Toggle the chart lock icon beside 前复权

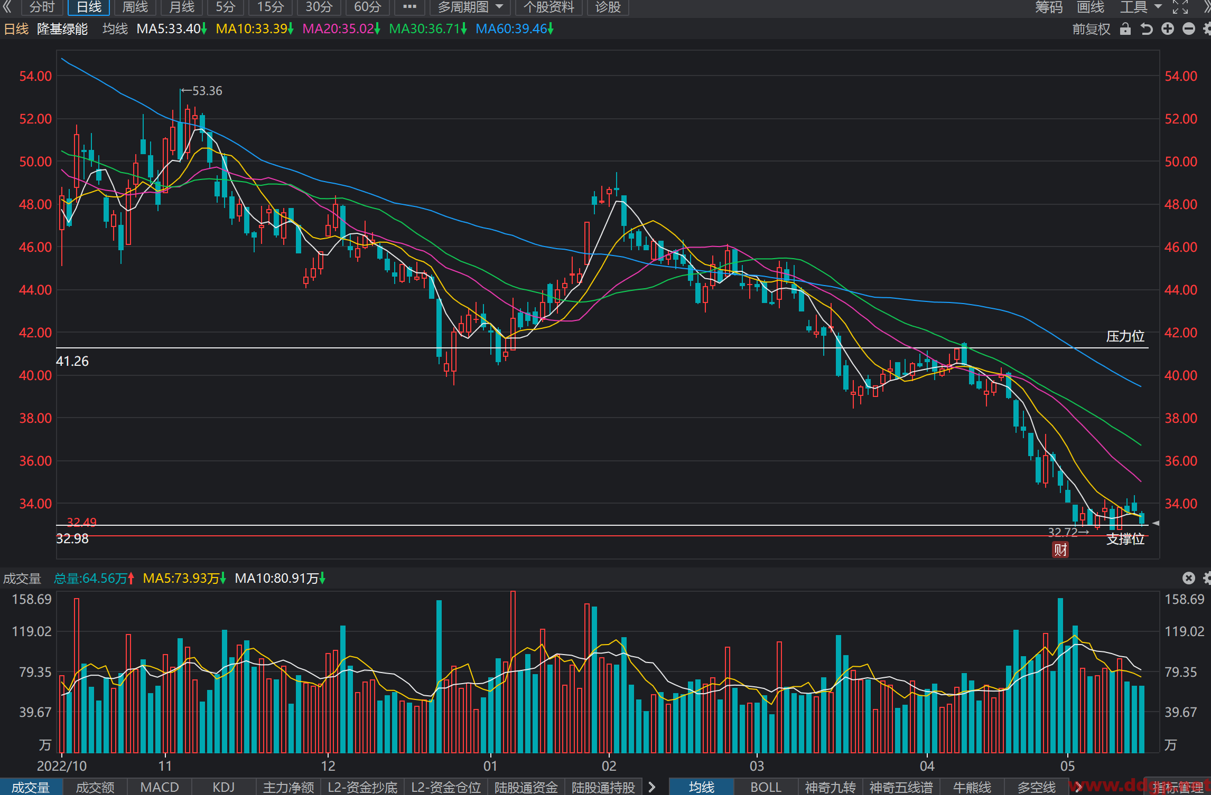pos(1125,29)
